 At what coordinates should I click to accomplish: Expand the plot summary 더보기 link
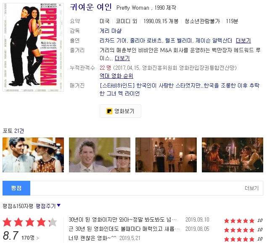pos(122,58)
